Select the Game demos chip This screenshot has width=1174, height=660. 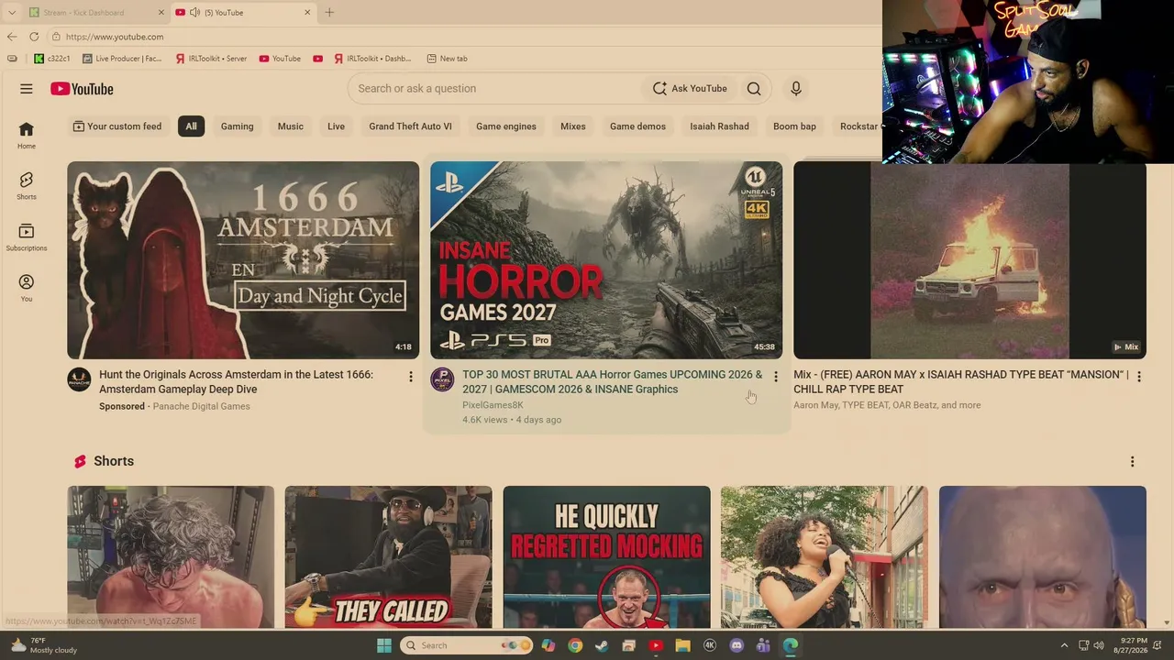click(637, 126)
